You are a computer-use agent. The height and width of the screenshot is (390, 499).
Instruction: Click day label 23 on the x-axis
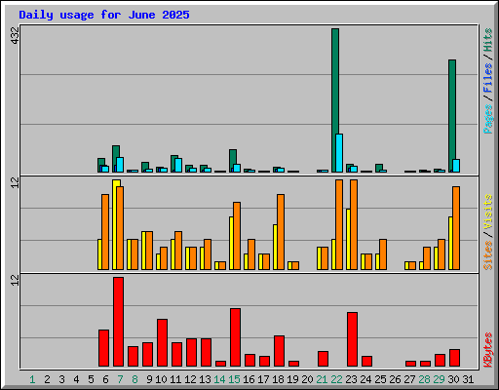351,379
